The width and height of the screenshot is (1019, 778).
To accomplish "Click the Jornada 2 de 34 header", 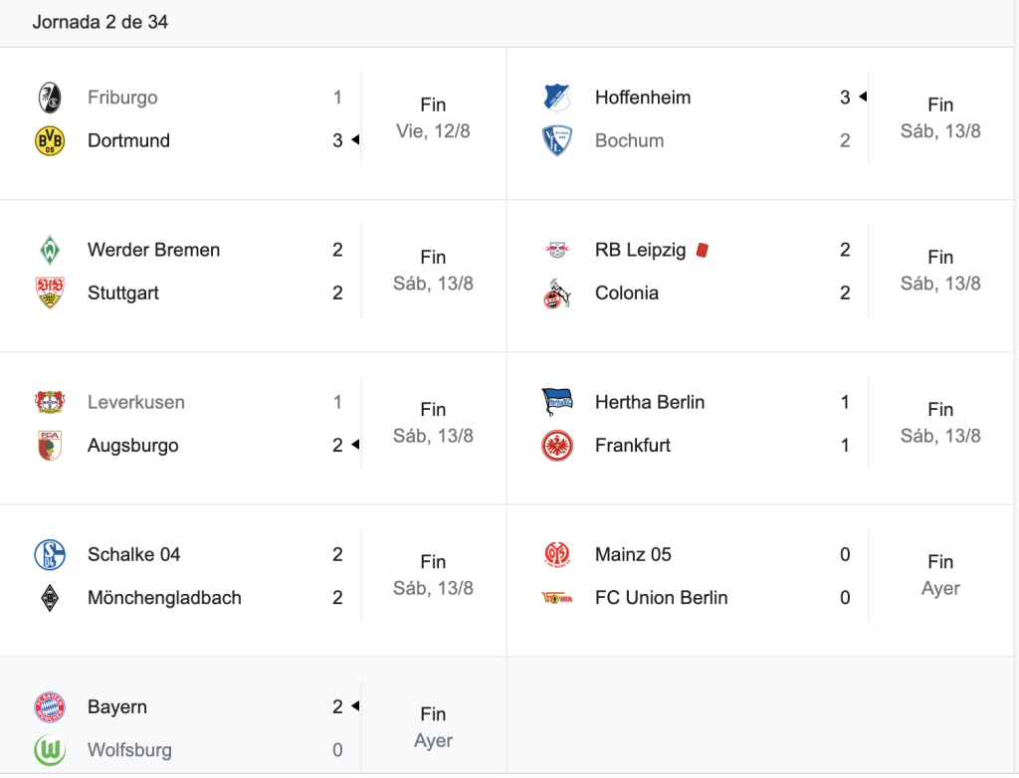I will point(101,22).
